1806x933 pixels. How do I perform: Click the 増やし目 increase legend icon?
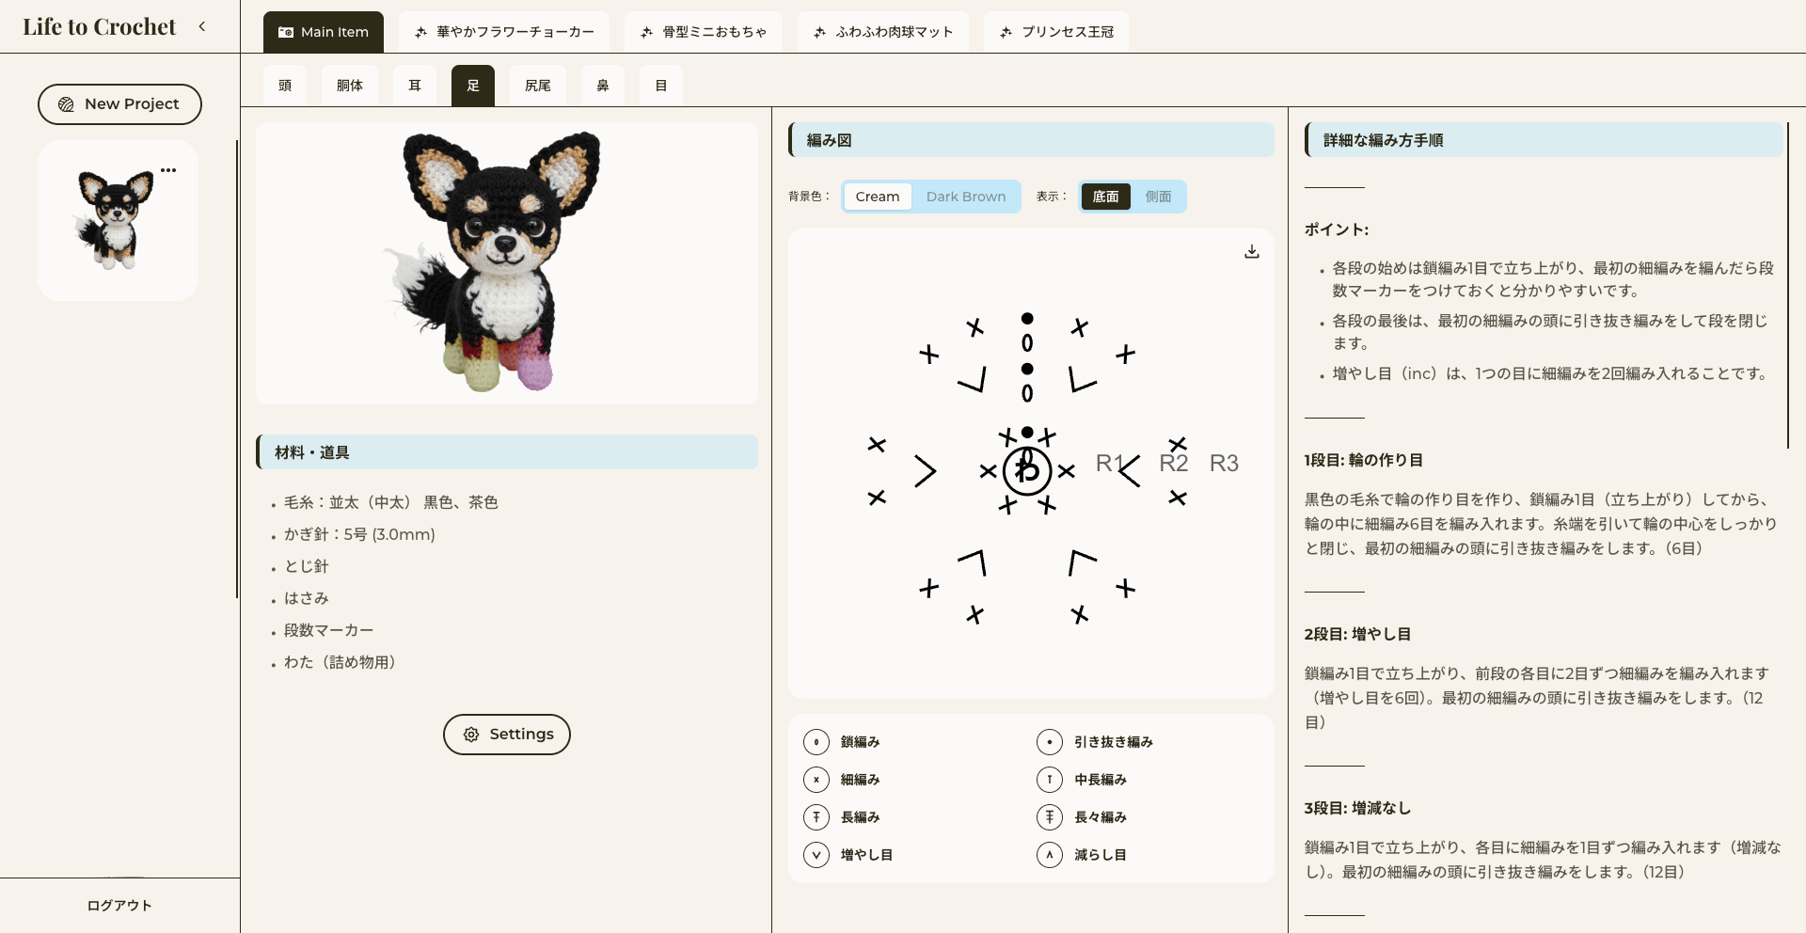coord(816,855)
